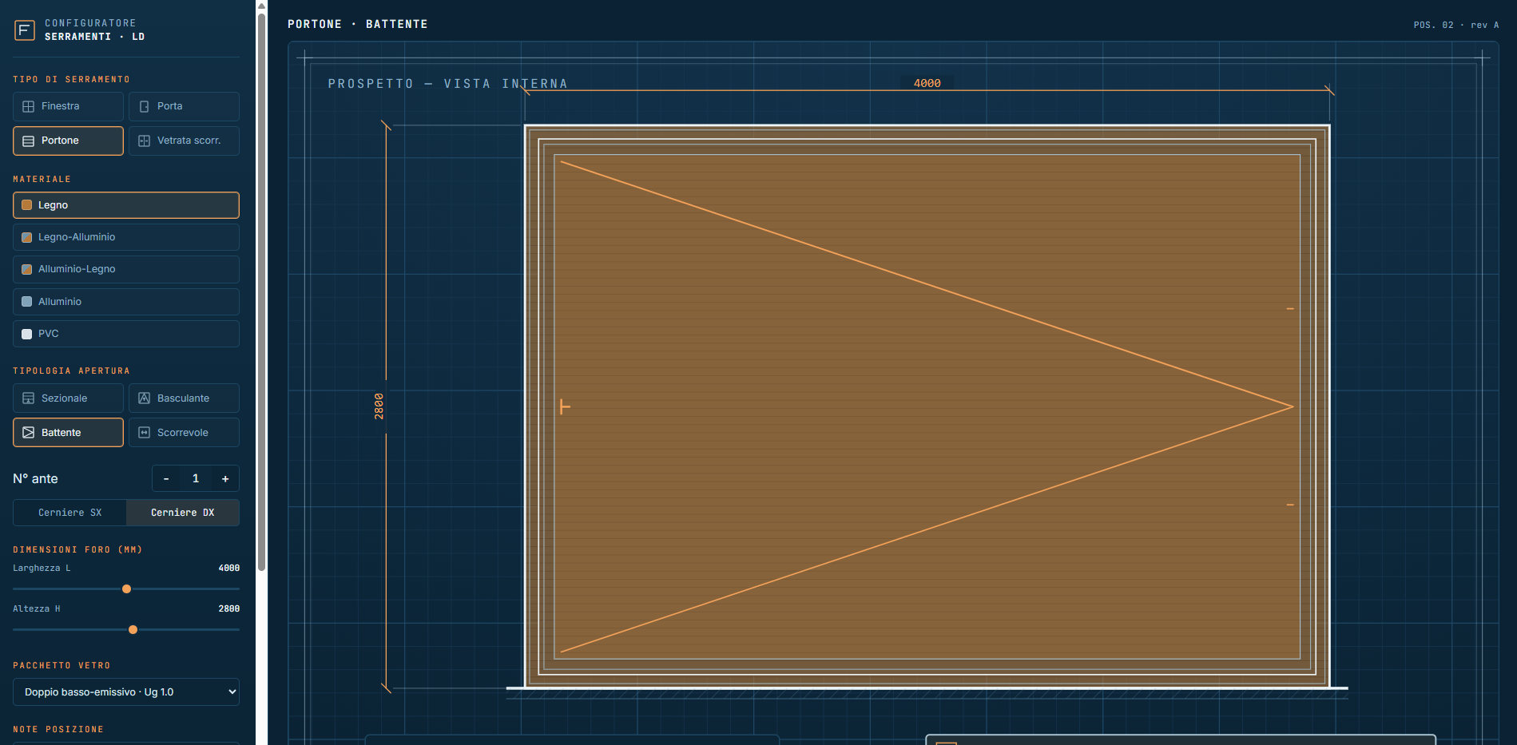
Task: Click the 4000 width dimension label
Action: [x=927, y=83]
